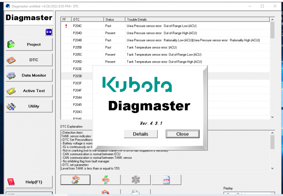Click the Project folder icon

coord(11,44)
